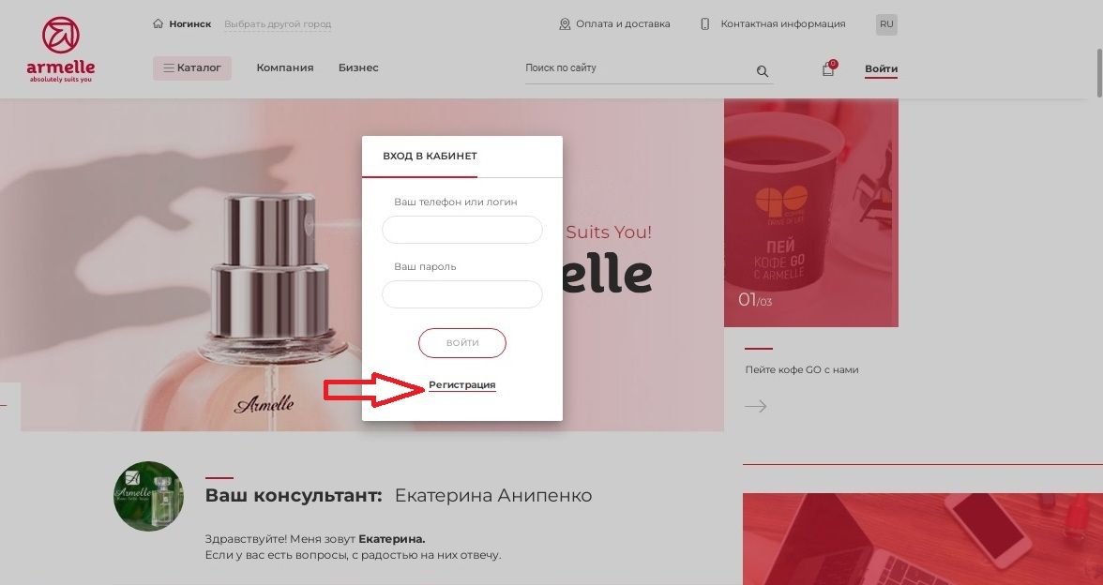
Task: Focus the Ваш пароль password field
Action: click(462, 294)
